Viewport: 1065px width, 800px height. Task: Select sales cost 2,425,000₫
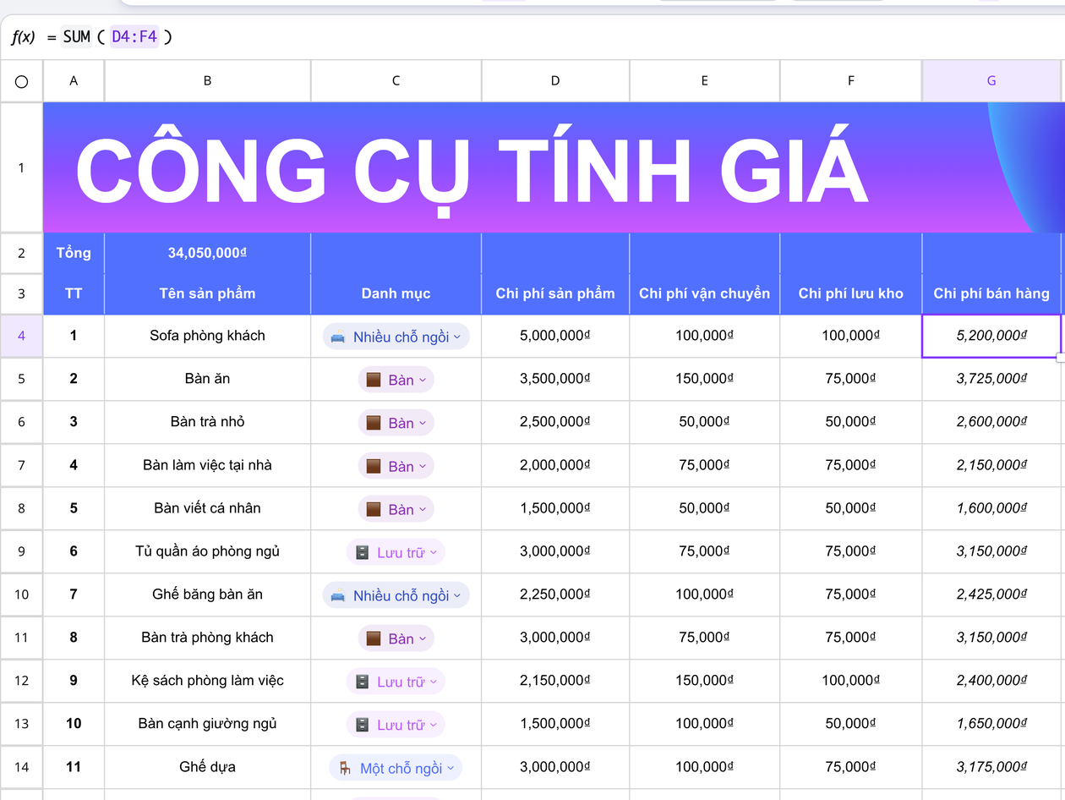tap(991, 595)
